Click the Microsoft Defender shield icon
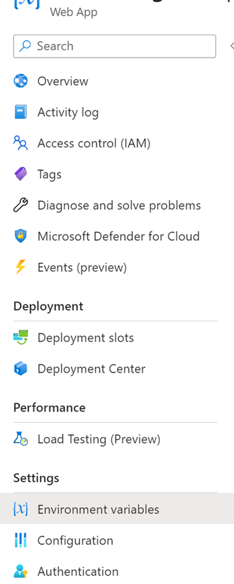234x584 pixels. pos(20,236)
